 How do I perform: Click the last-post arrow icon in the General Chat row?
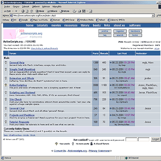tap(111, 108)
